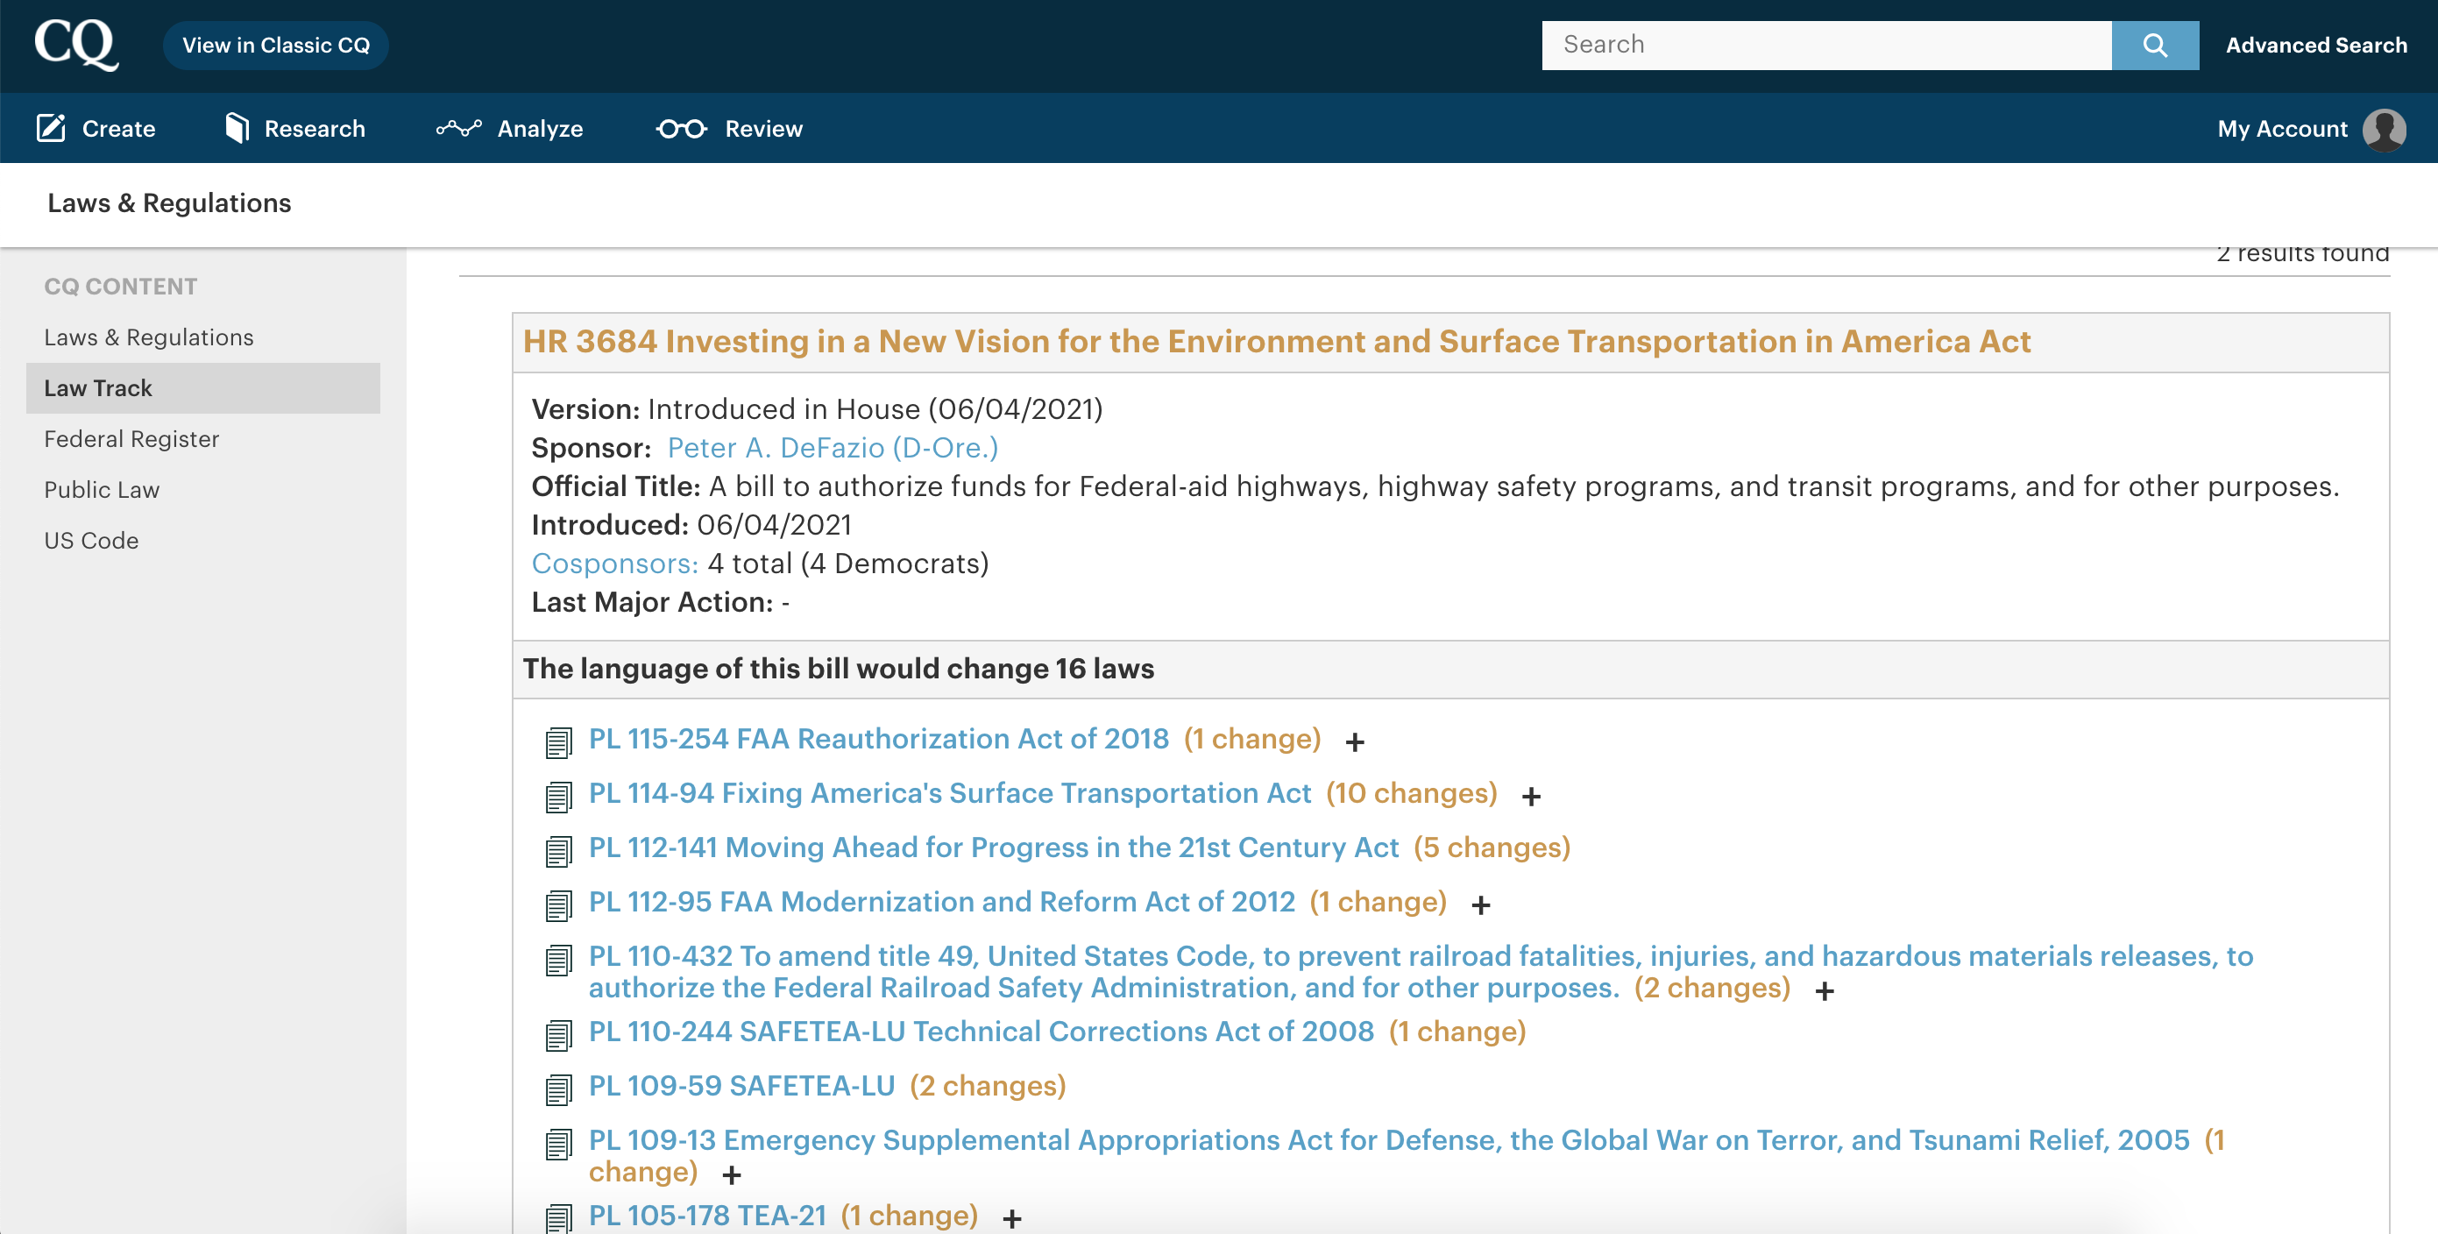
Task: Open PL 105-178 TEA-21 link
Action: point(707,1215)
